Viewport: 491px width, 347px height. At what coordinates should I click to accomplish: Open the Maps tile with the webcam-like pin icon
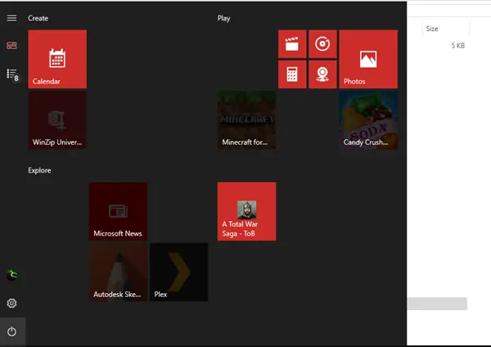[x=322, y=74]
